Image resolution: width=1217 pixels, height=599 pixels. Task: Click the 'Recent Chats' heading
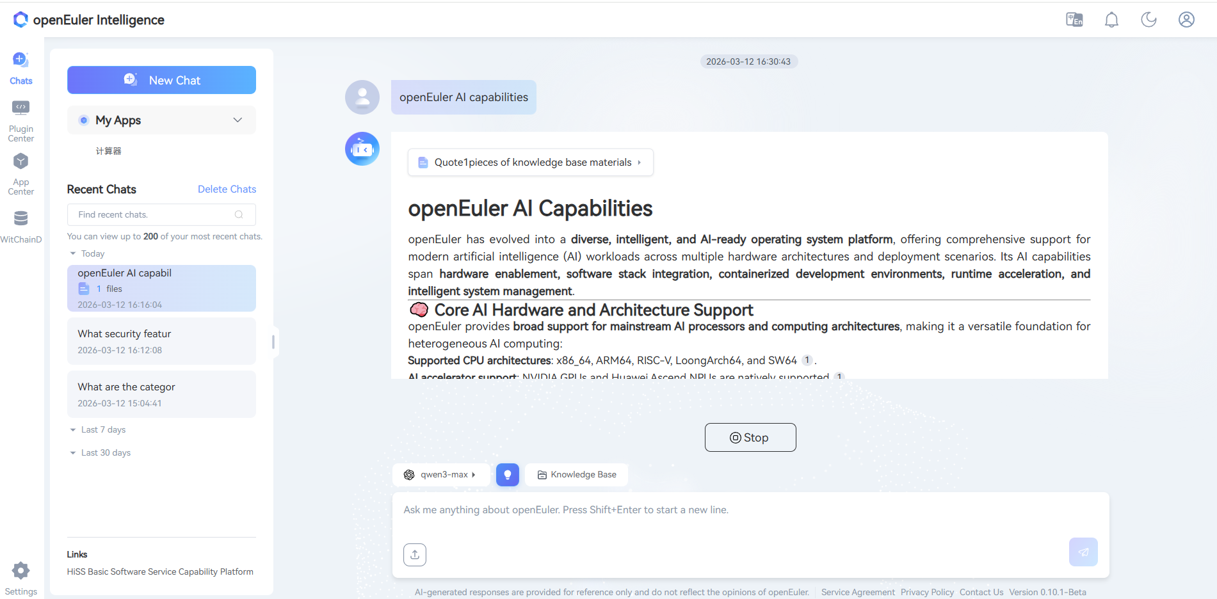tap(102, 189)
